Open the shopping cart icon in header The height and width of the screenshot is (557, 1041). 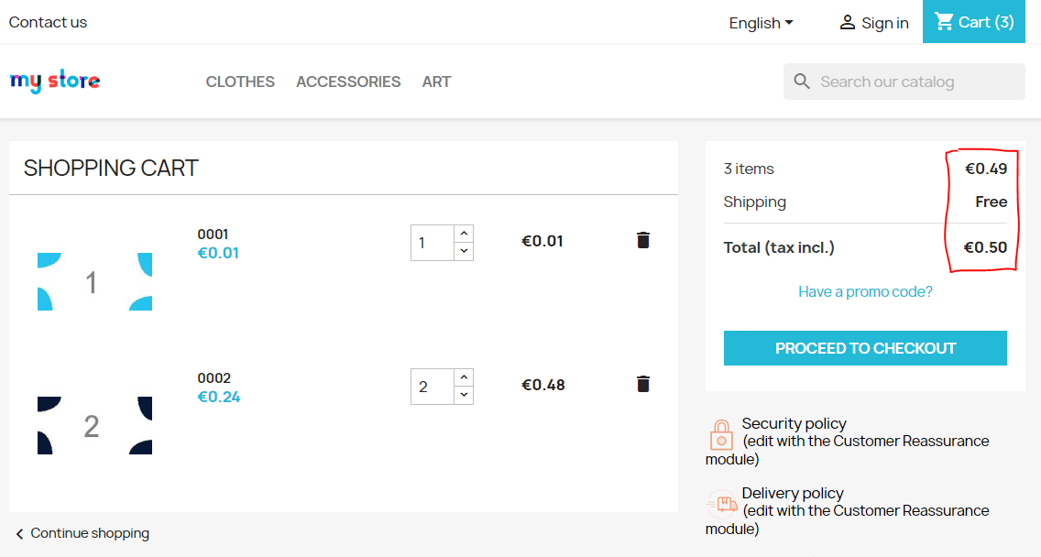(945, 21)
